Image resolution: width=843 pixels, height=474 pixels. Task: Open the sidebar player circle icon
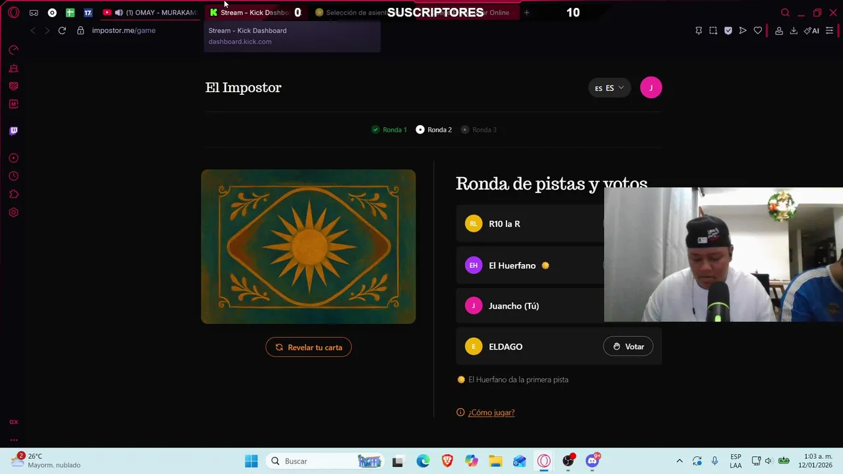13,158
